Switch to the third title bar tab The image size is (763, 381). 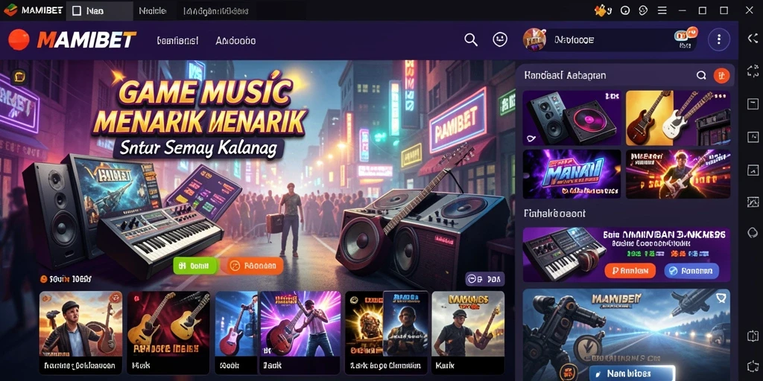[x=152, y=10]
